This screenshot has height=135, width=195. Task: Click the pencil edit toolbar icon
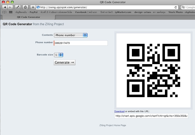[18, 7]
